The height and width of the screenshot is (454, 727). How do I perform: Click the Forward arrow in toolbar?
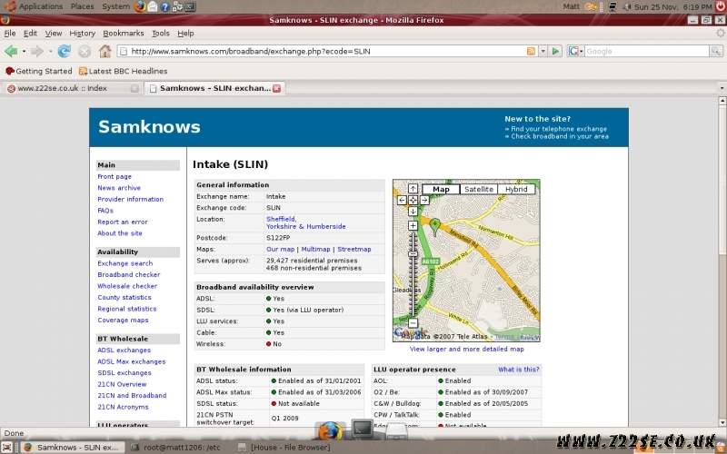[37, 51]
